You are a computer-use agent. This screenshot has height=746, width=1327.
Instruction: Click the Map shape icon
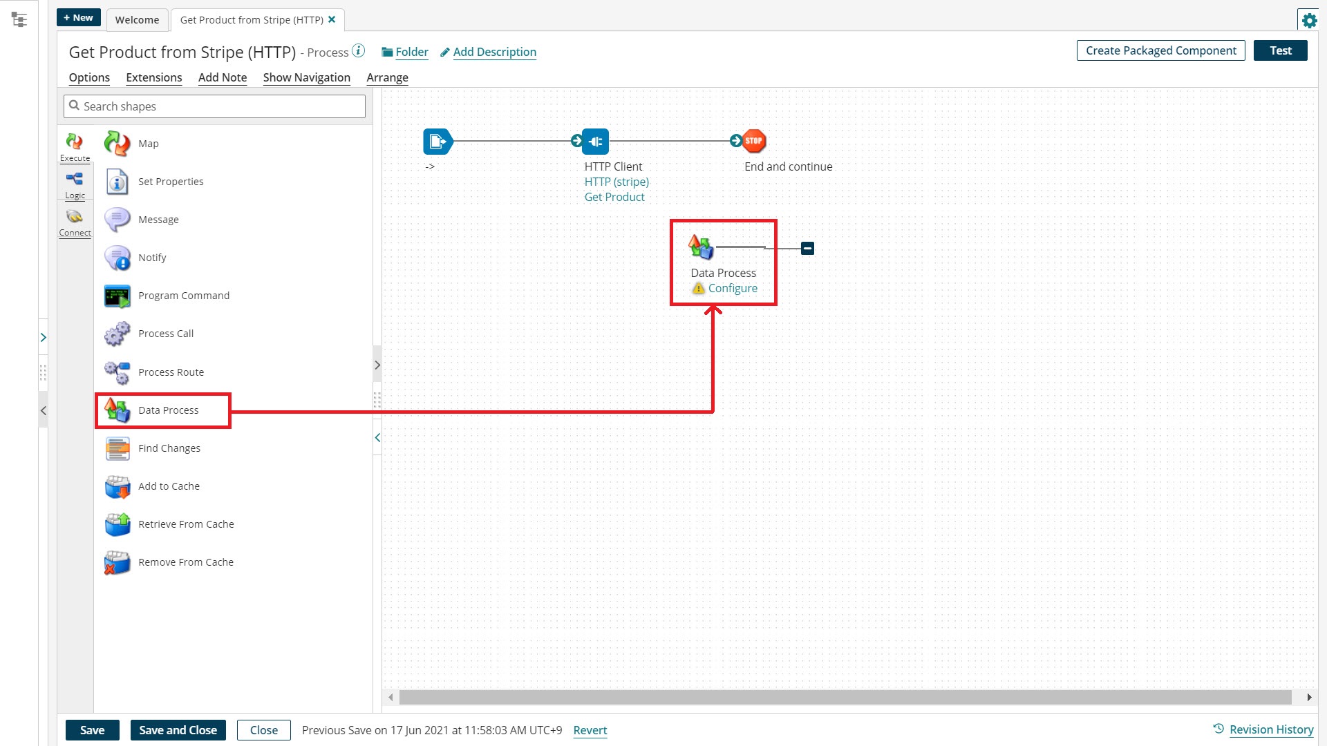pos(117,144)
